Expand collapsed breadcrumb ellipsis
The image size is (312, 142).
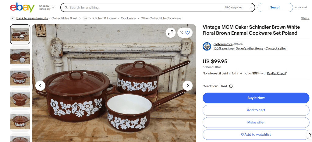[x=85, y=18]
